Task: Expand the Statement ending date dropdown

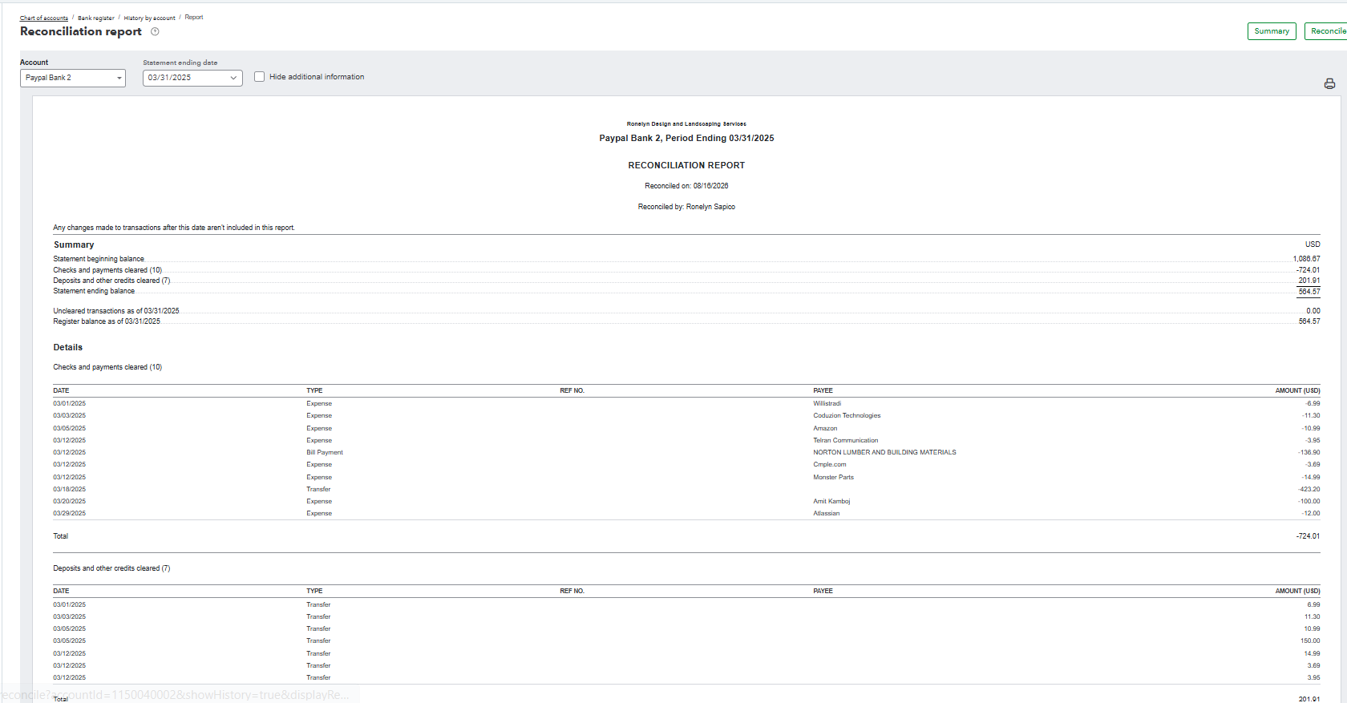Action: (192, 78)
